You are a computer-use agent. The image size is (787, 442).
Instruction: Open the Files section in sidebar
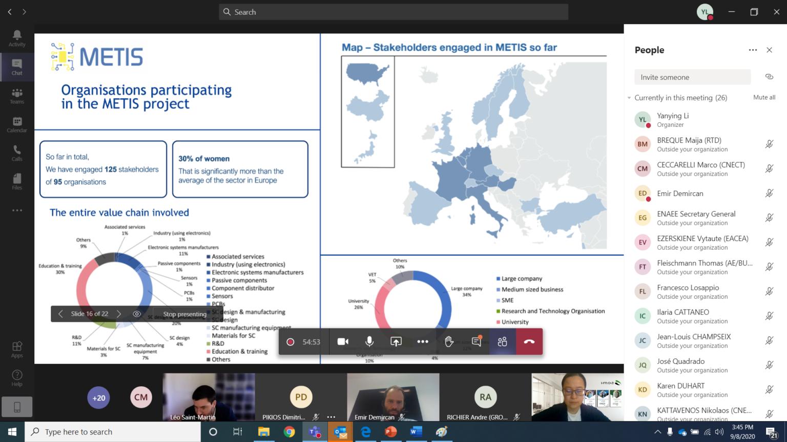tap(17, 181)
